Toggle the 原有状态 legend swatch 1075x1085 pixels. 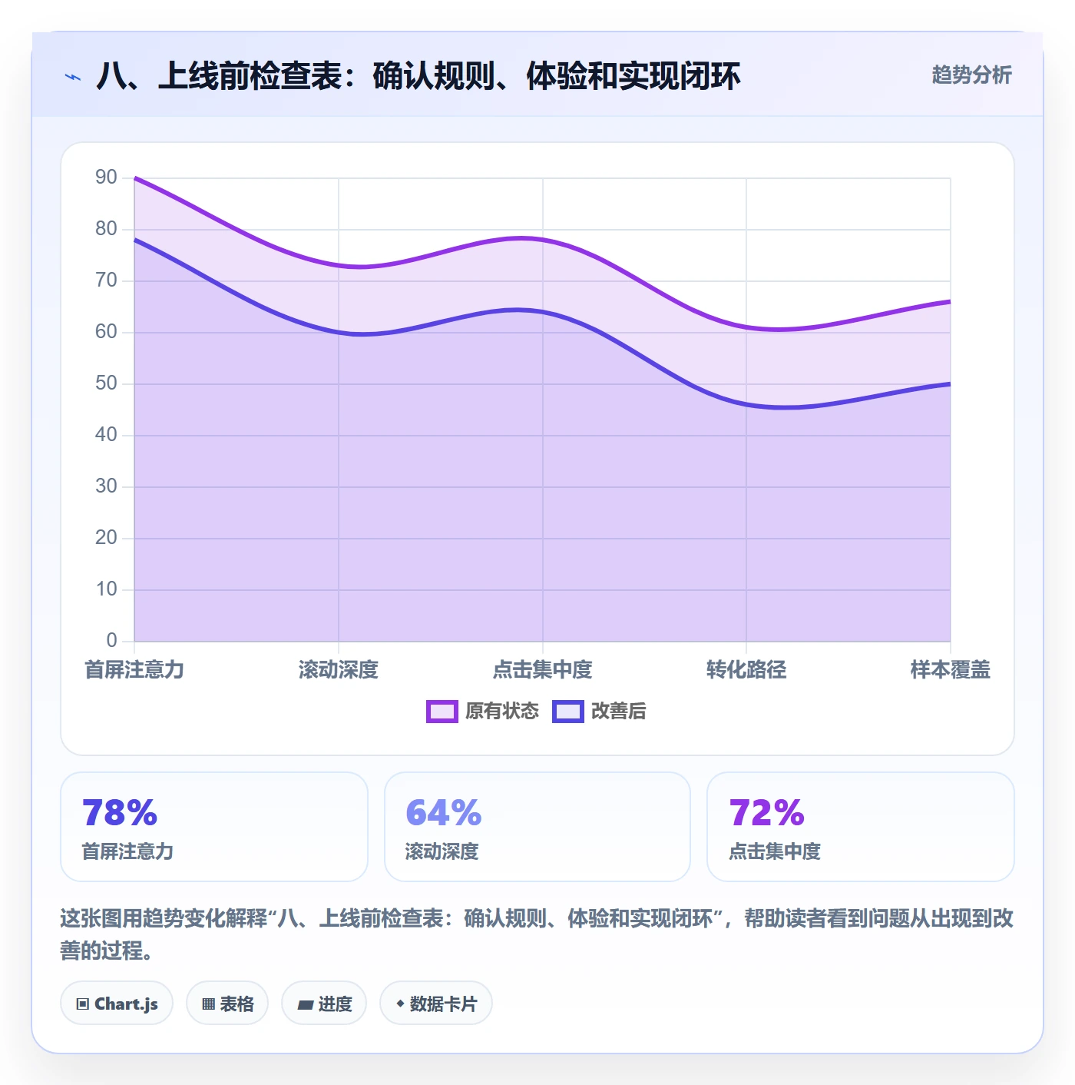click(x=442, y=712)
